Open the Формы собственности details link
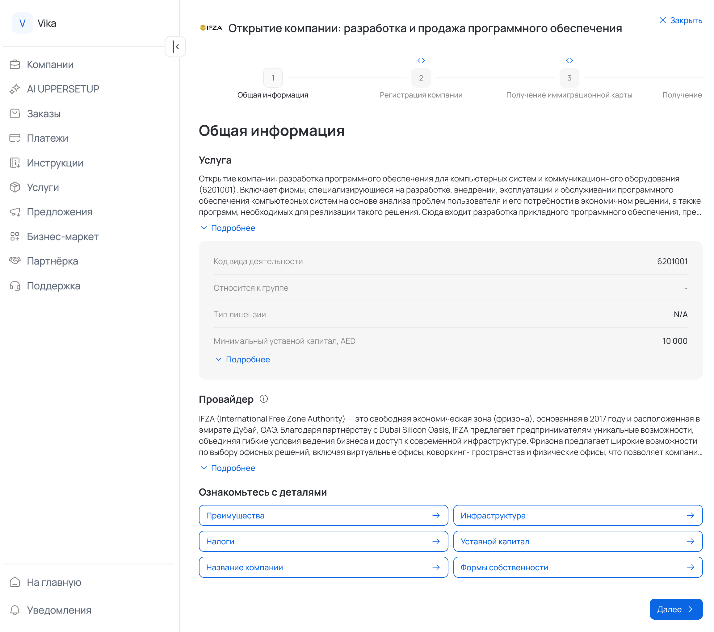 578,567
